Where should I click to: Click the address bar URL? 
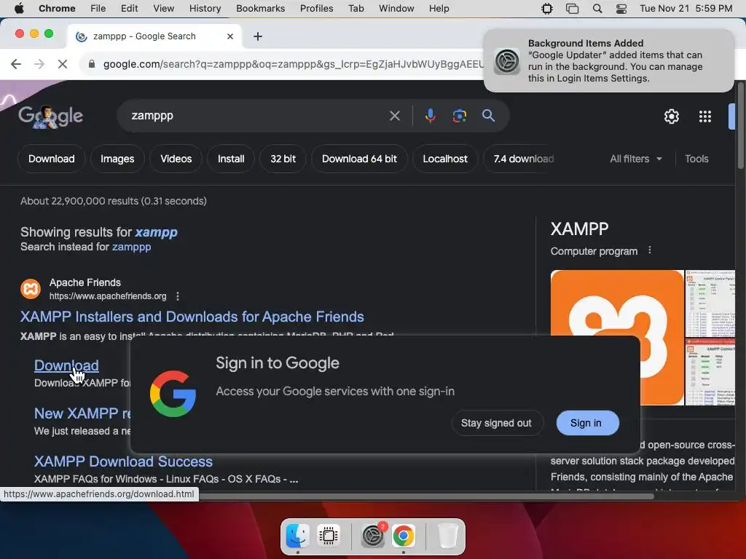coord(293,64)
